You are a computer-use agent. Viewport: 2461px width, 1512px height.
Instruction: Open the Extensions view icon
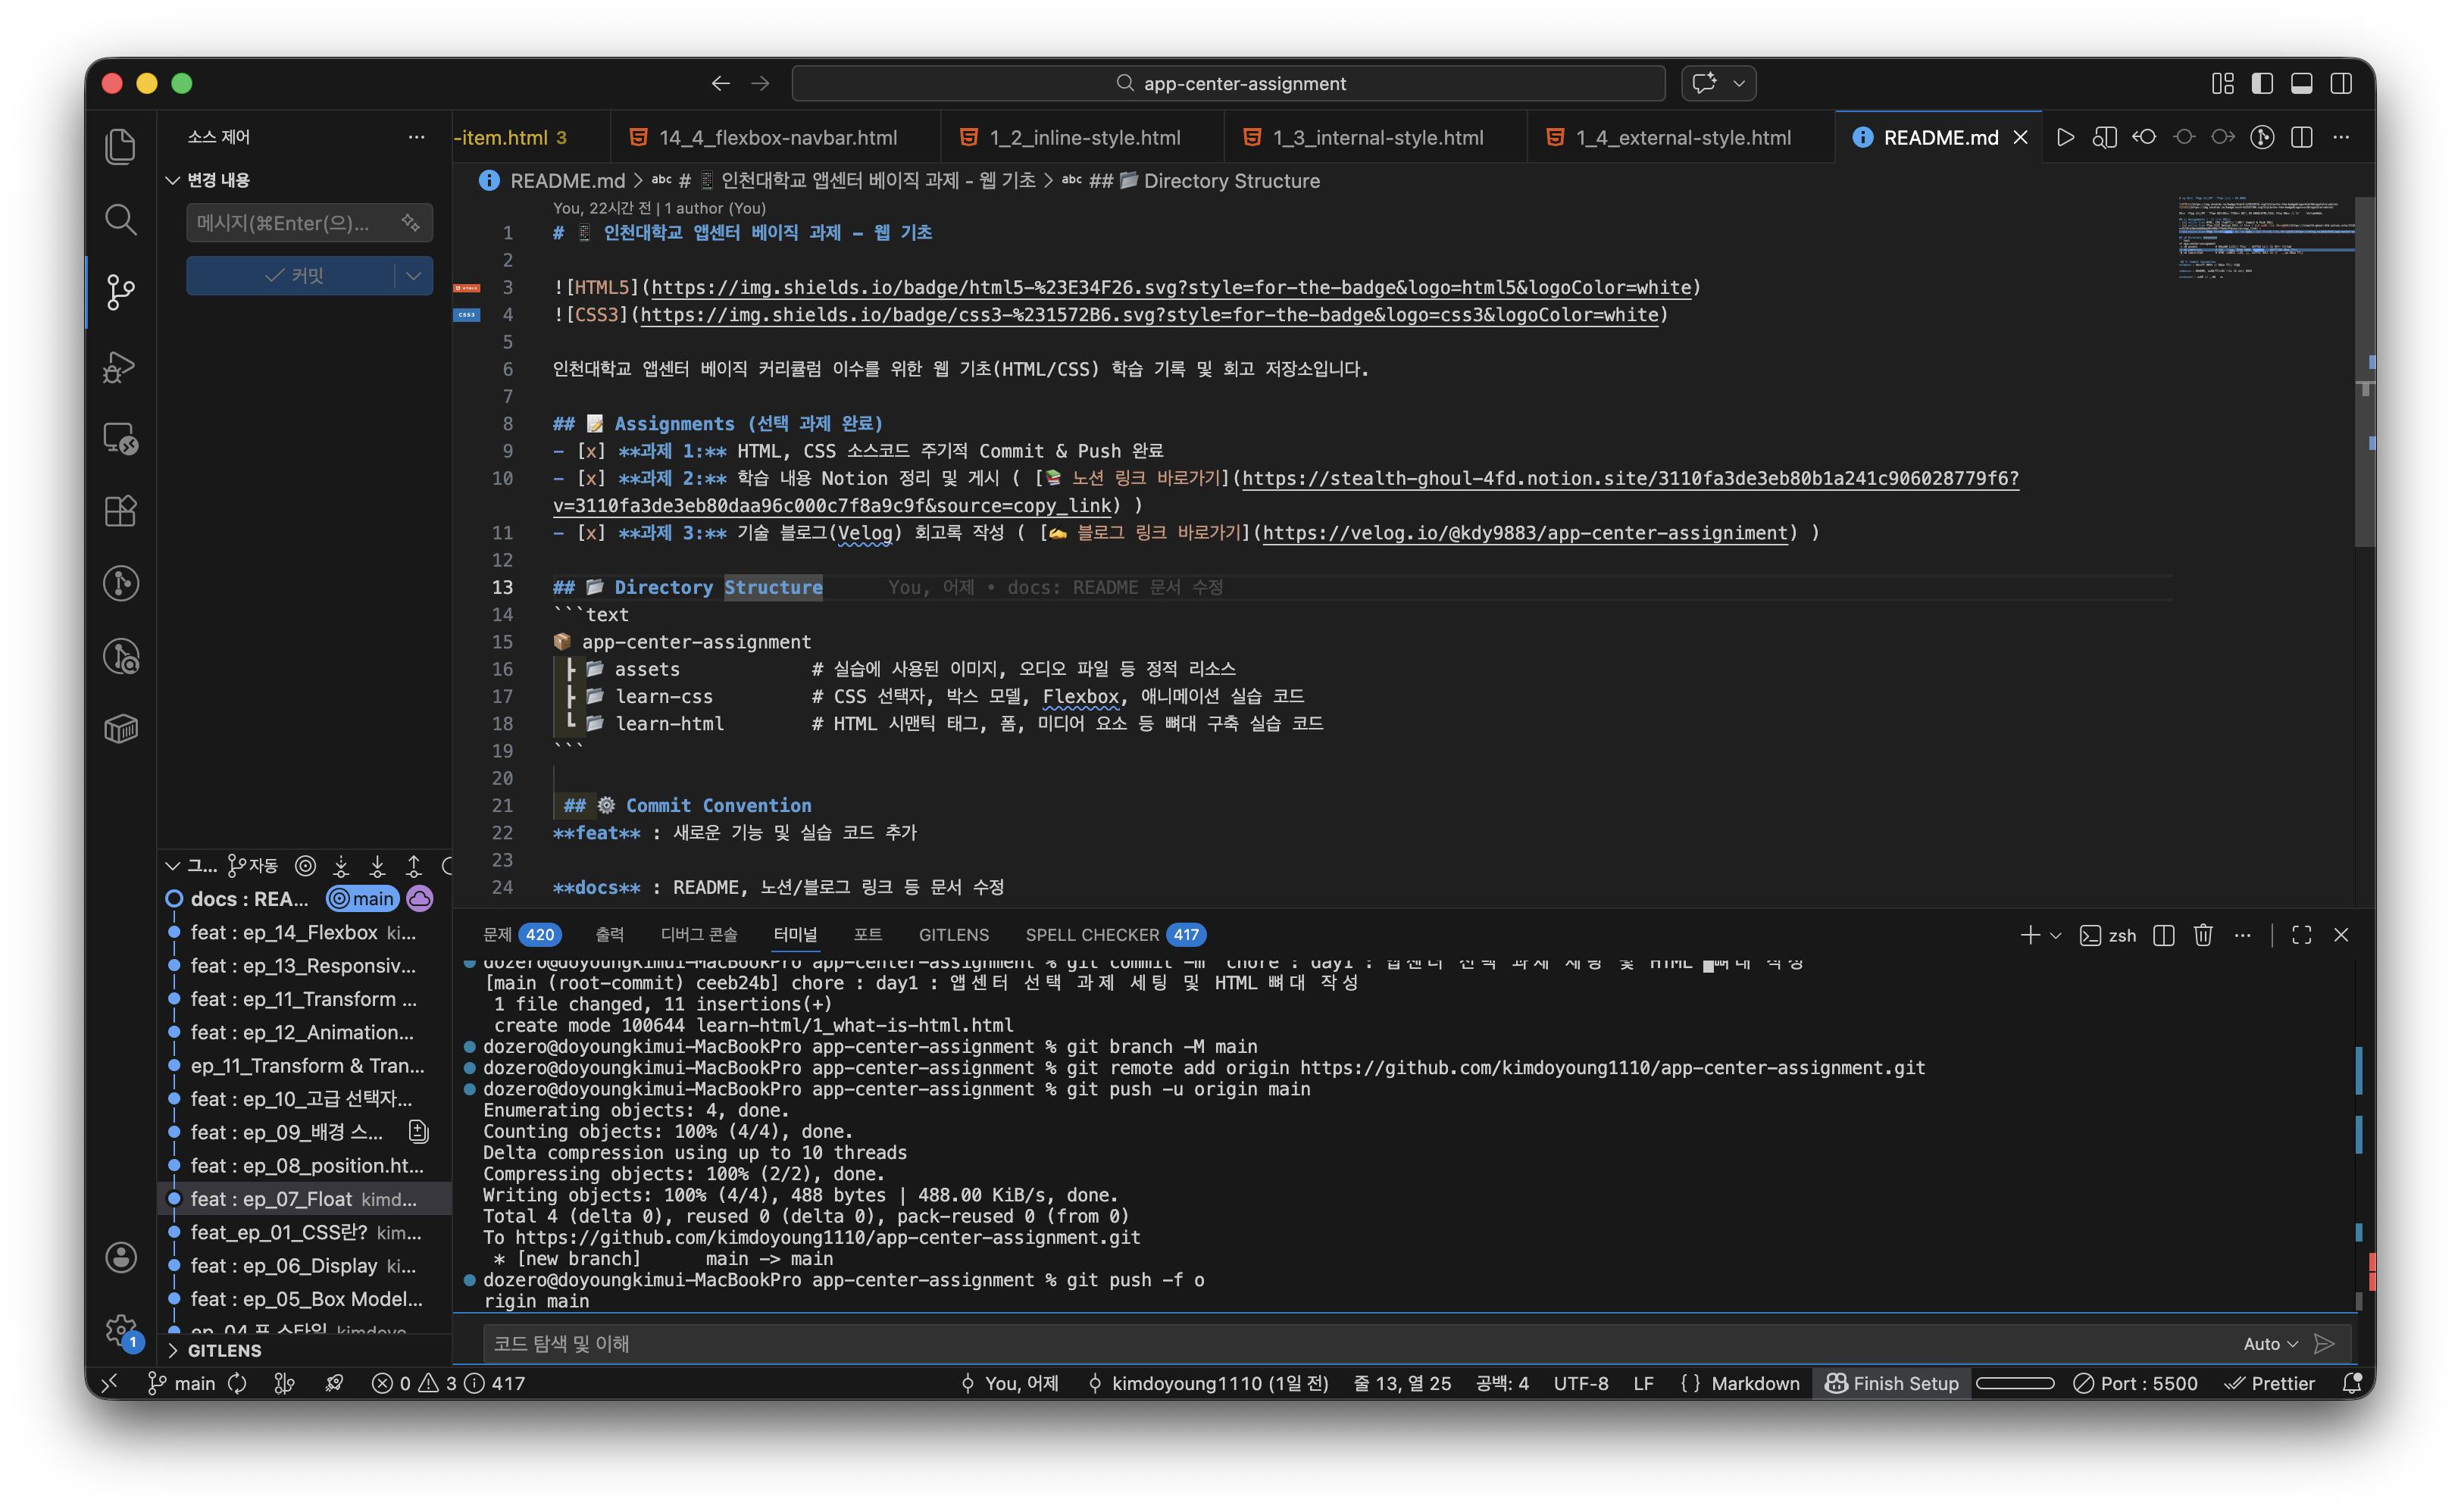120,511
